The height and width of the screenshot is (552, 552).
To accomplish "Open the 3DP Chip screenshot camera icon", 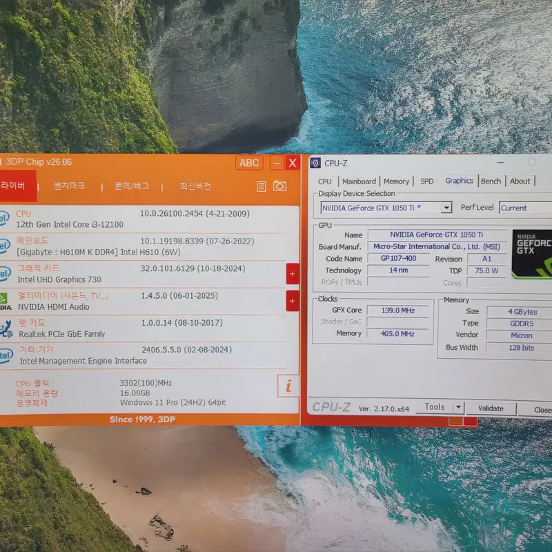I will point(280,186).
